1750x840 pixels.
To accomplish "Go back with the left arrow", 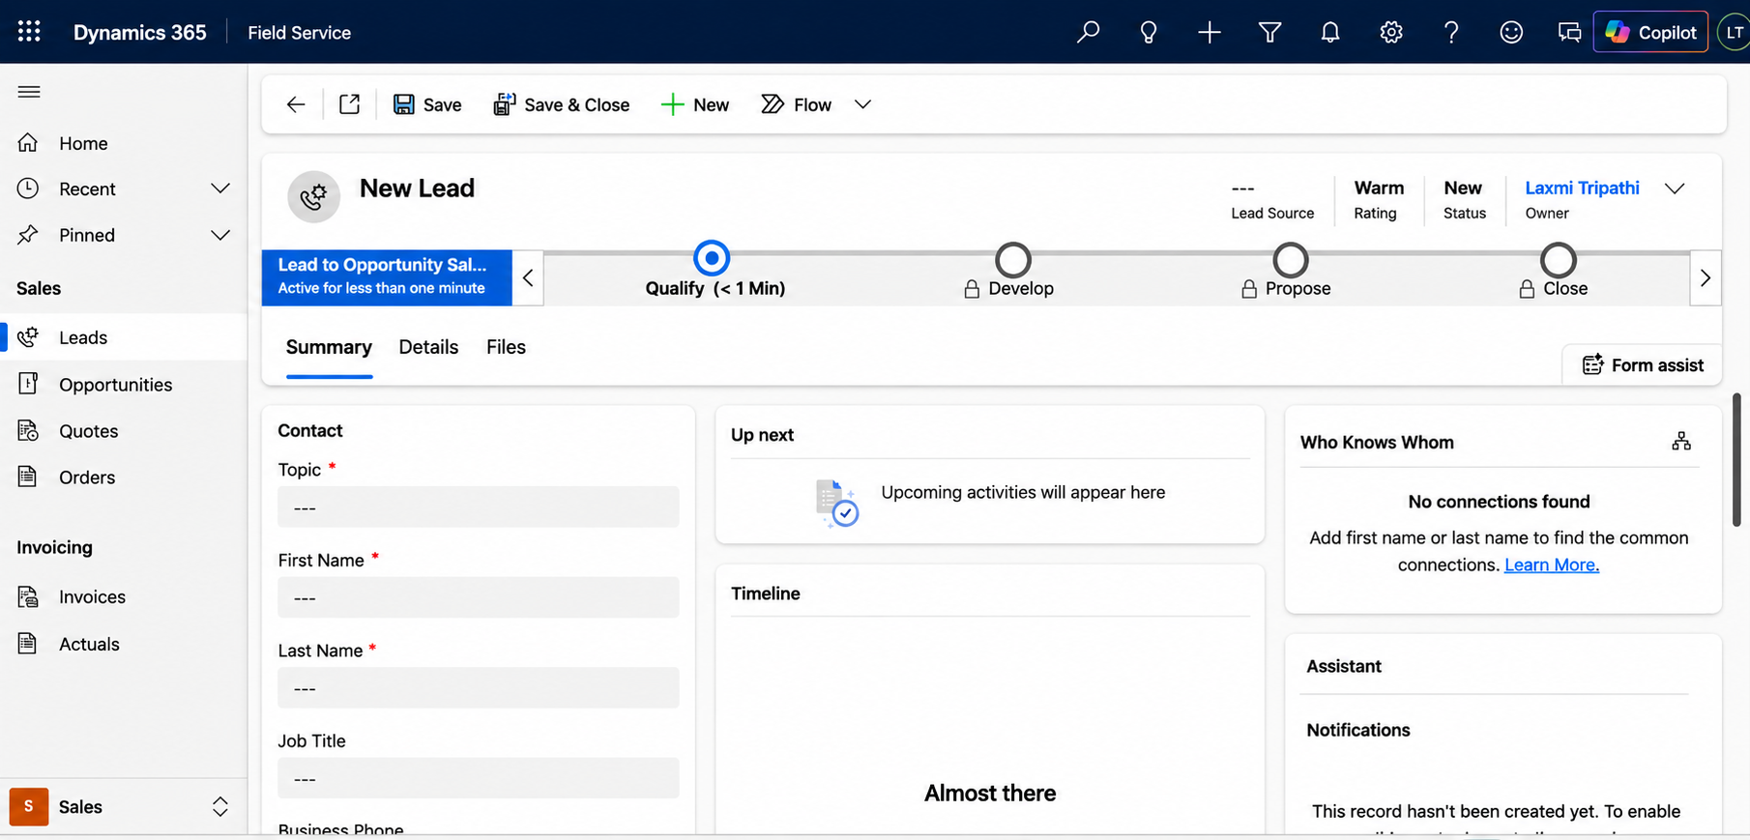I will click(x=296, y=104).
